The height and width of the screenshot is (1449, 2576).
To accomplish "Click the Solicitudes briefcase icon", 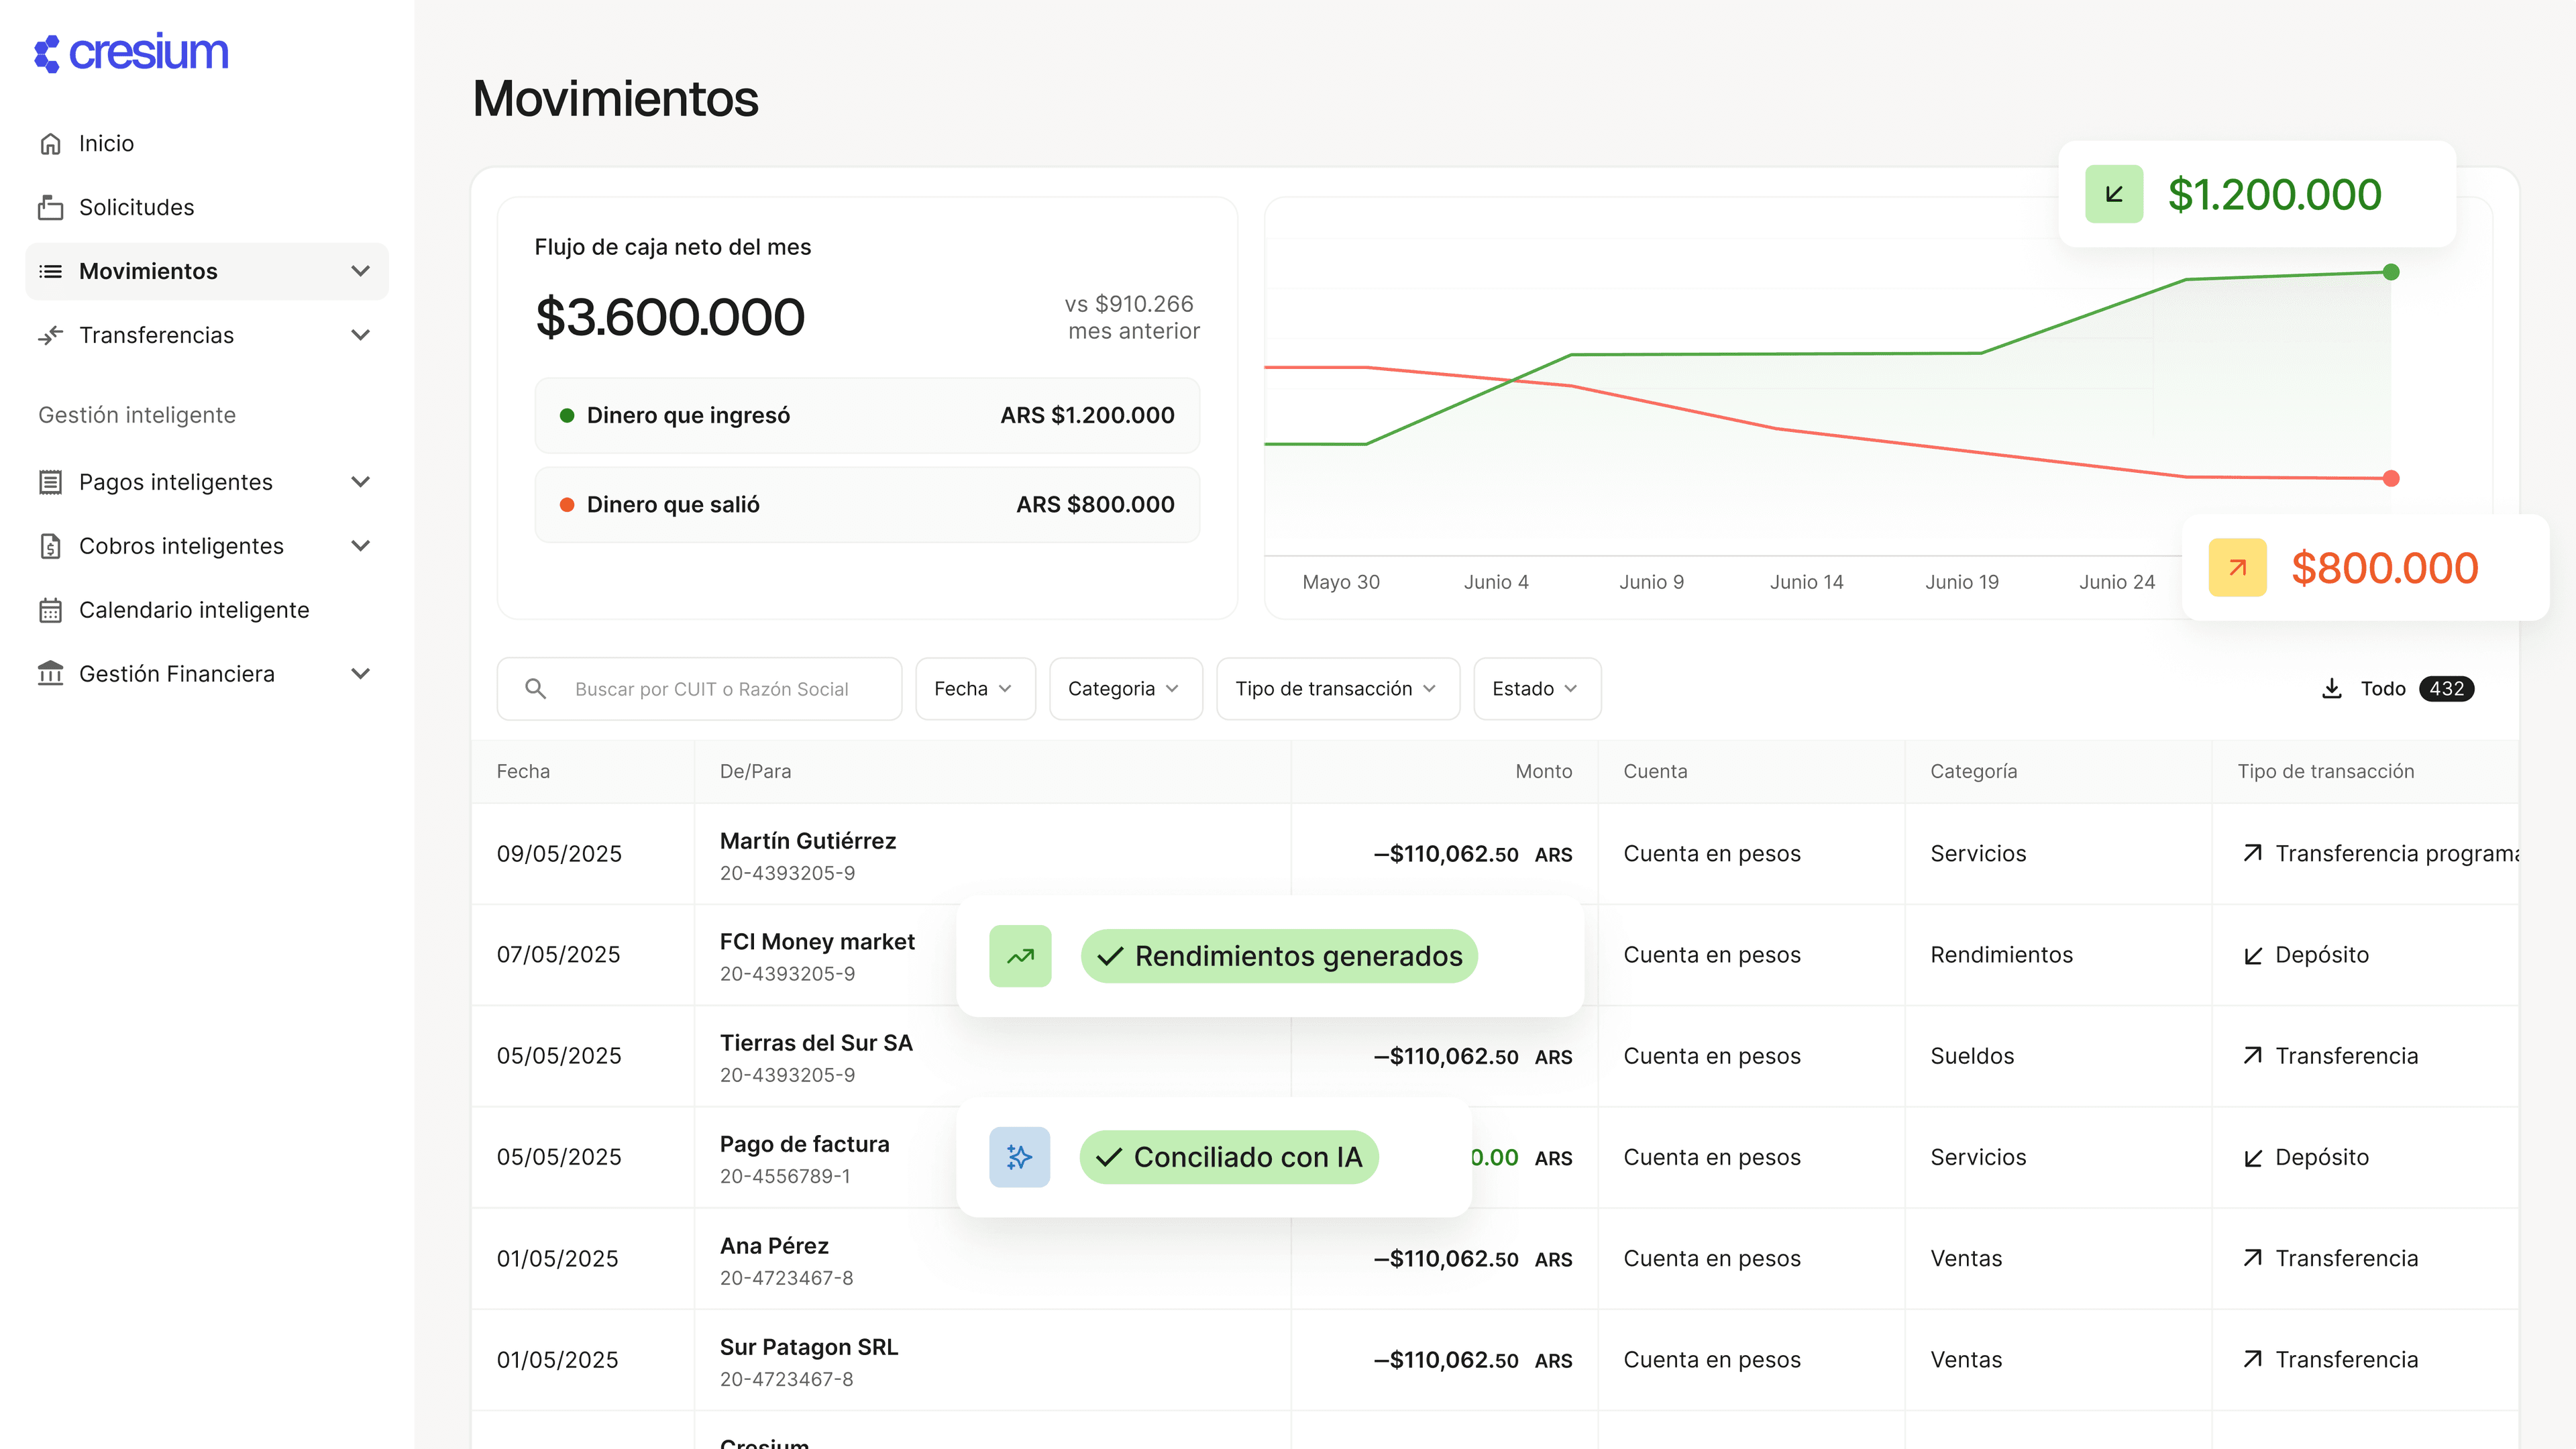I will [51, 207].
